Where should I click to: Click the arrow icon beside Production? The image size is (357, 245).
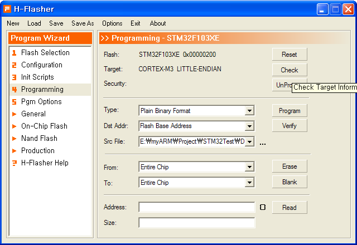pyautogui.click(x=14, y=151)
